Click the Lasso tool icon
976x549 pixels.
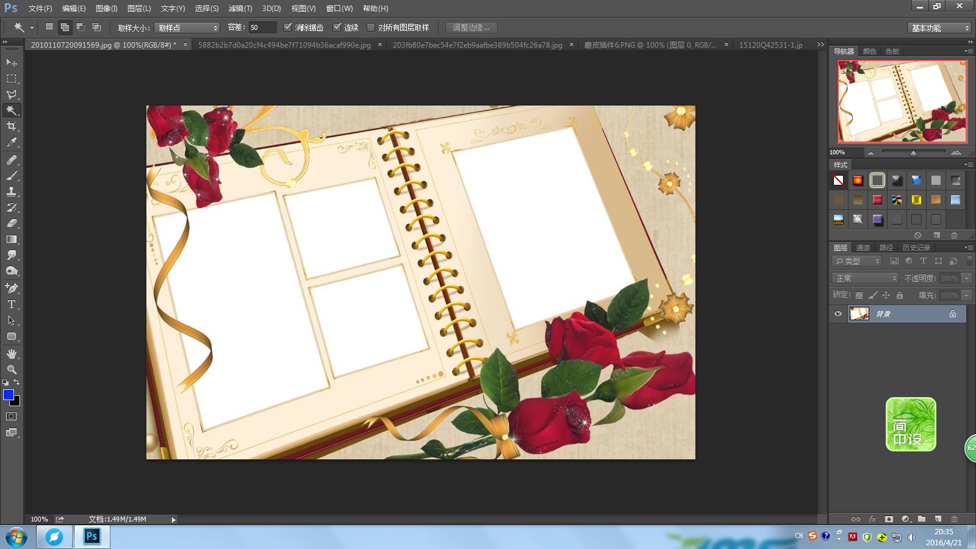12,95
